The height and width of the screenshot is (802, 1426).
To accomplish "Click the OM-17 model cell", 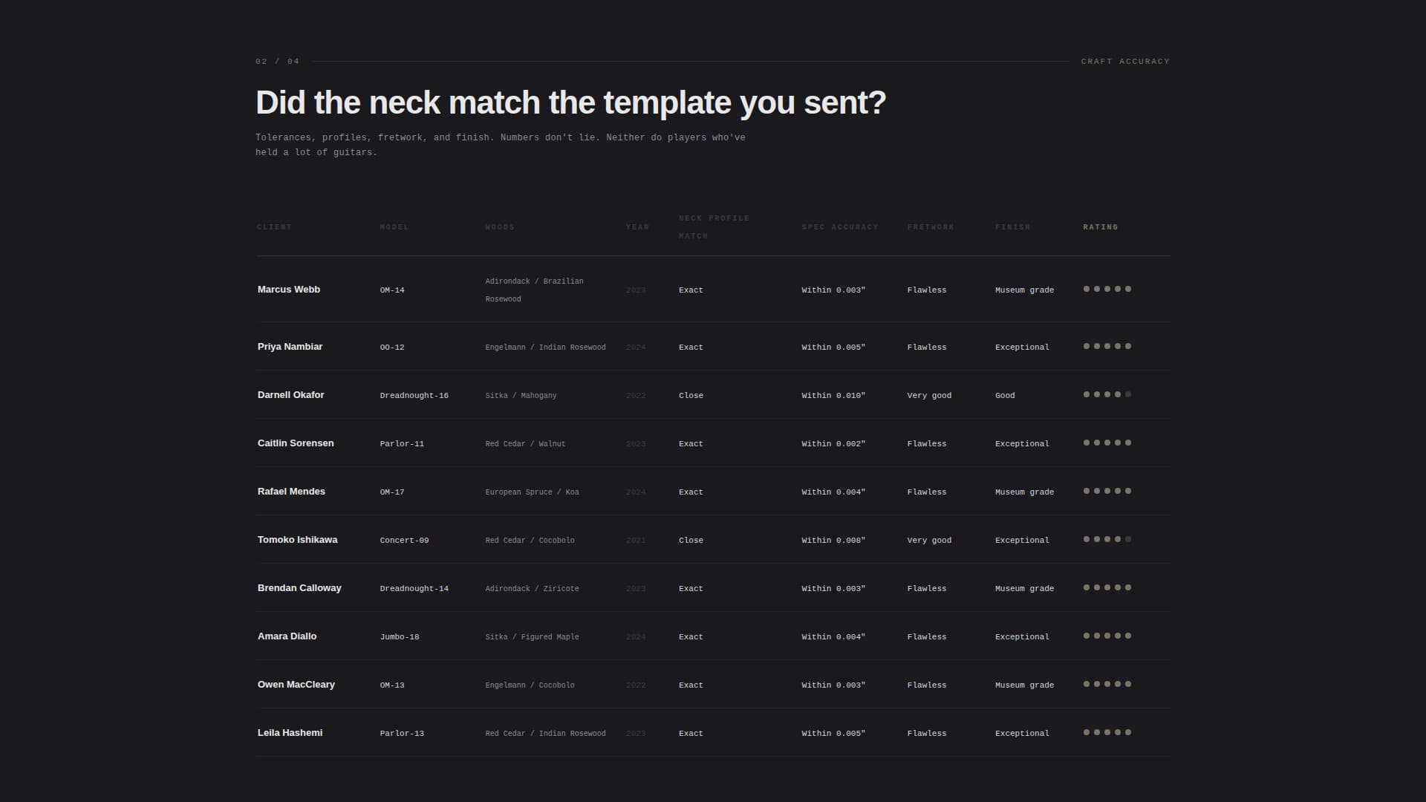I will coord(392,492).
